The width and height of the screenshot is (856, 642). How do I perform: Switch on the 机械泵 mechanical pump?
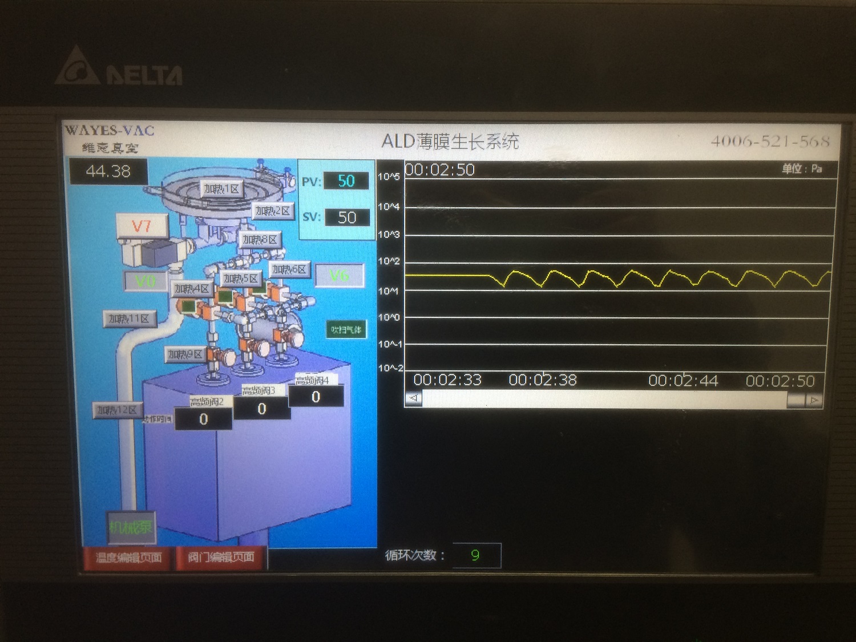(x=131, y=527)
